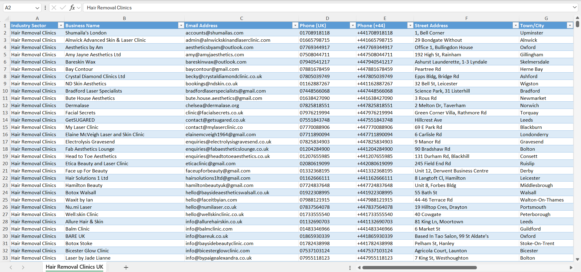This screenshot has height=272, width=581.
Task: Select column A header
Action: pyautogui.click(x=37, y=18)
